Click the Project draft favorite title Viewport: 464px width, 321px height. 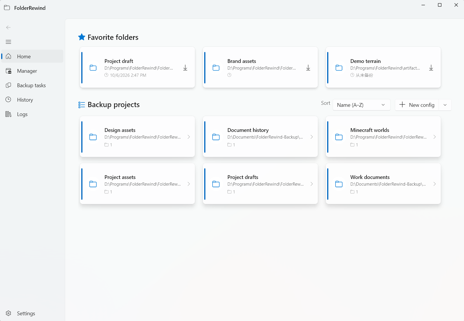119,61
